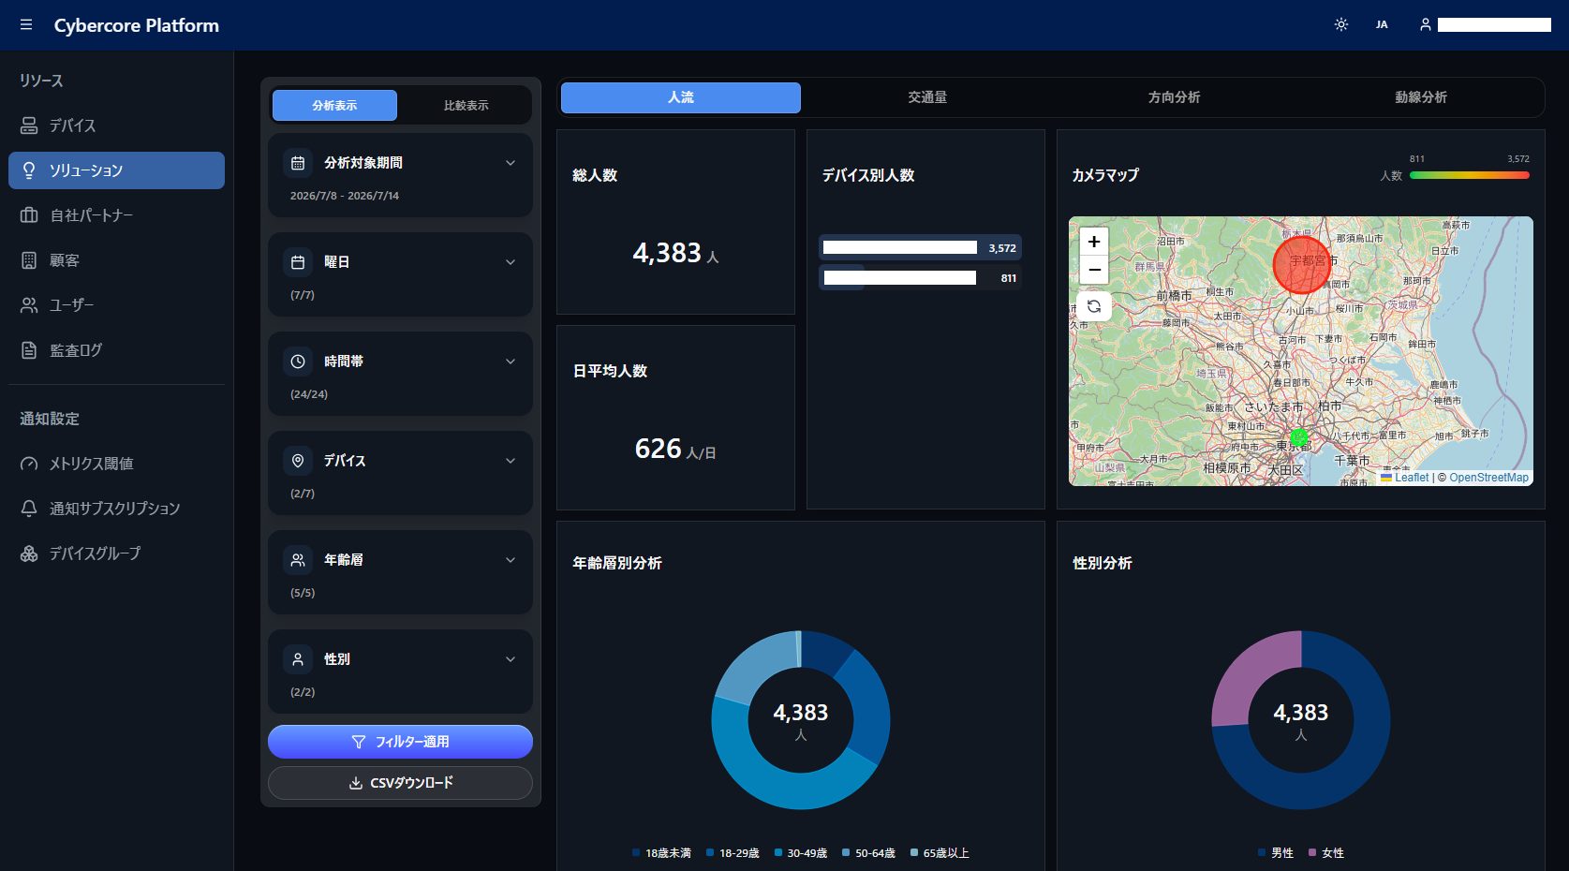This screenshot has height=871, width=1569.
Task: Click the people icon beside 年齢層
Action: (x=298, y=560)
